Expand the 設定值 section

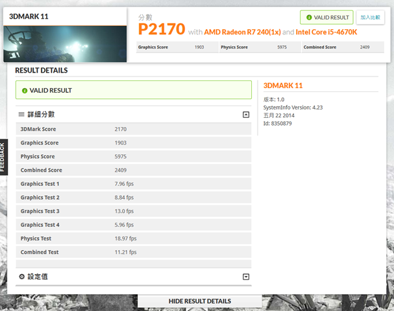point(246,277)
